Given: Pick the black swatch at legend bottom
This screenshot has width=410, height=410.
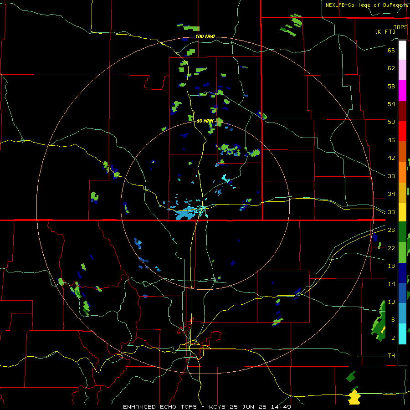Looking at the screenshot, I should coord(402,354).
